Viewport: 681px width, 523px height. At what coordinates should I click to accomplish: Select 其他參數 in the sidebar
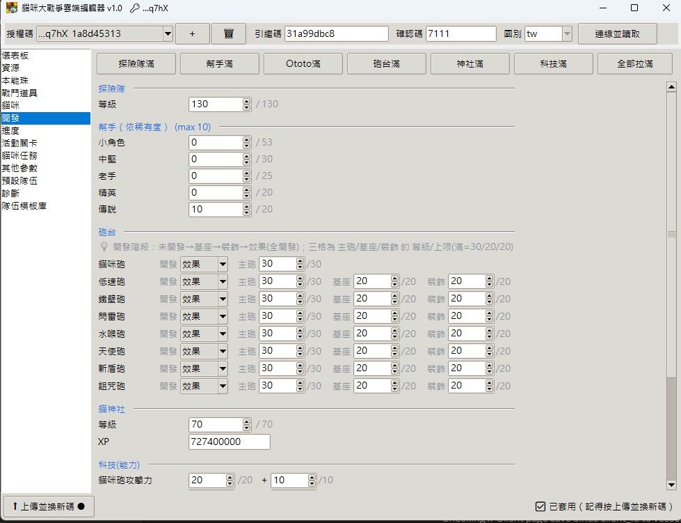(46, 169)
